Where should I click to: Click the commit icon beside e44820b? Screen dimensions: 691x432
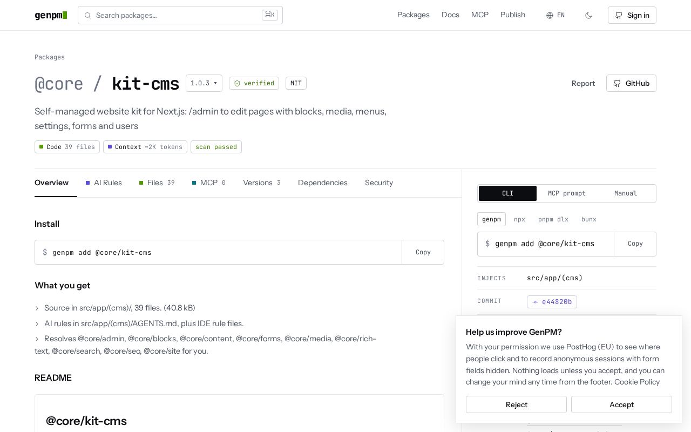535,302
